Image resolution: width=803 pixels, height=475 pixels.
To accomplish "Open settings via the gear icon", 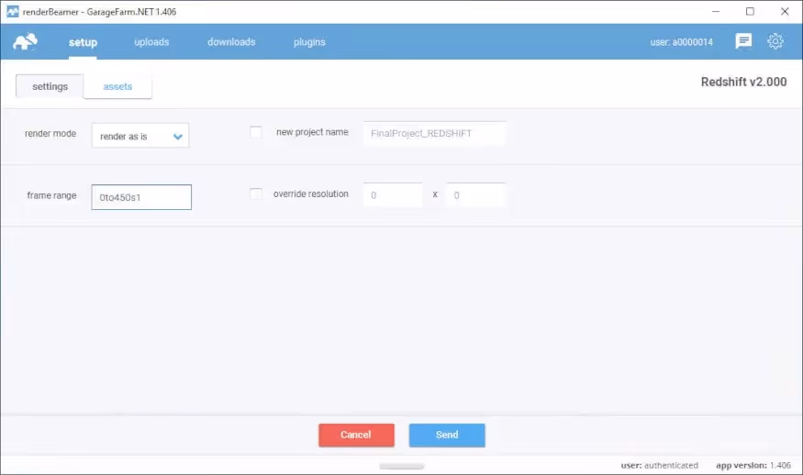I will click(775, 41).
